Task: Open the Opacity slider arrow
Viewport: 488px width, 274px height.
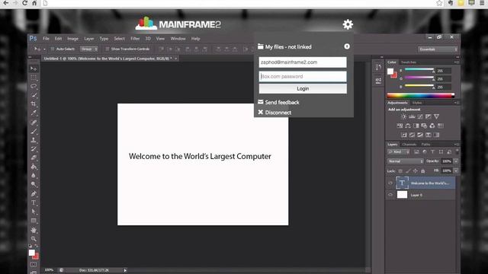Action: pos(456,161)
